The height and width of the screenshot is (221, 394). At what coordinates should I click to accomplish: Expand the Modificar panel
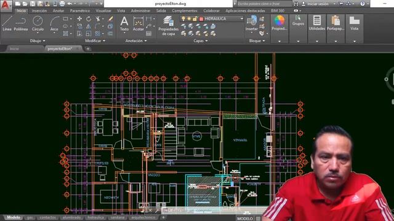pos(95,41)
